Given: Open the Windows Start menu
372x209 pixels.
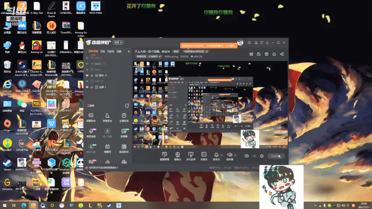Looking at the screenshot, I should 5,205.
